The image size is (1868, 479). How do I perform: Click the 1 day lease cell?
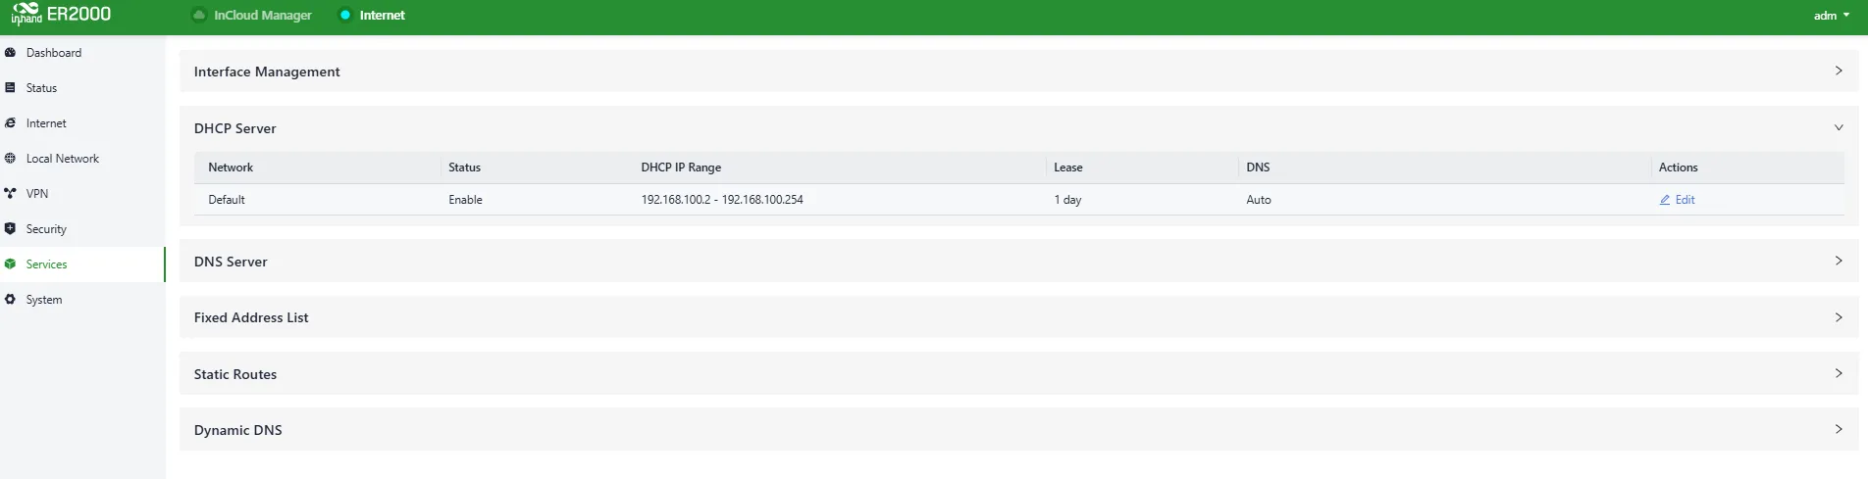coord(1067,200)
